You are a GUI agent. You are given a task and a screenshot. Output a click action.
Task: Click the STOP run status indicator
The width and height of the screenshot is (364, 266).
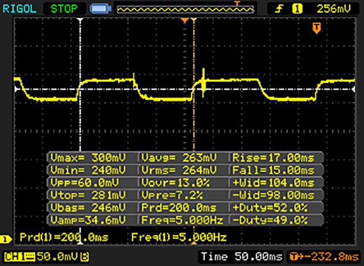click(64, 9)
